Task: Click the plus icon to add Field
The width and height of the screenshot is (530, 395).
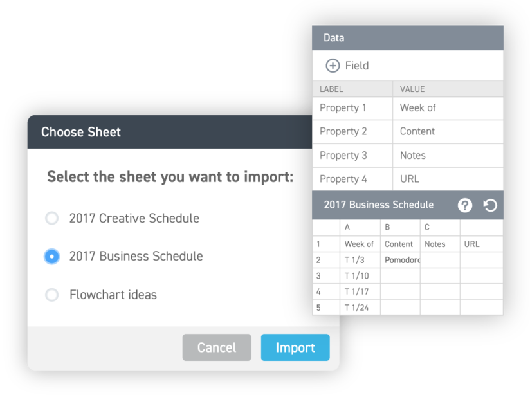Action: [x=333, y=66]
